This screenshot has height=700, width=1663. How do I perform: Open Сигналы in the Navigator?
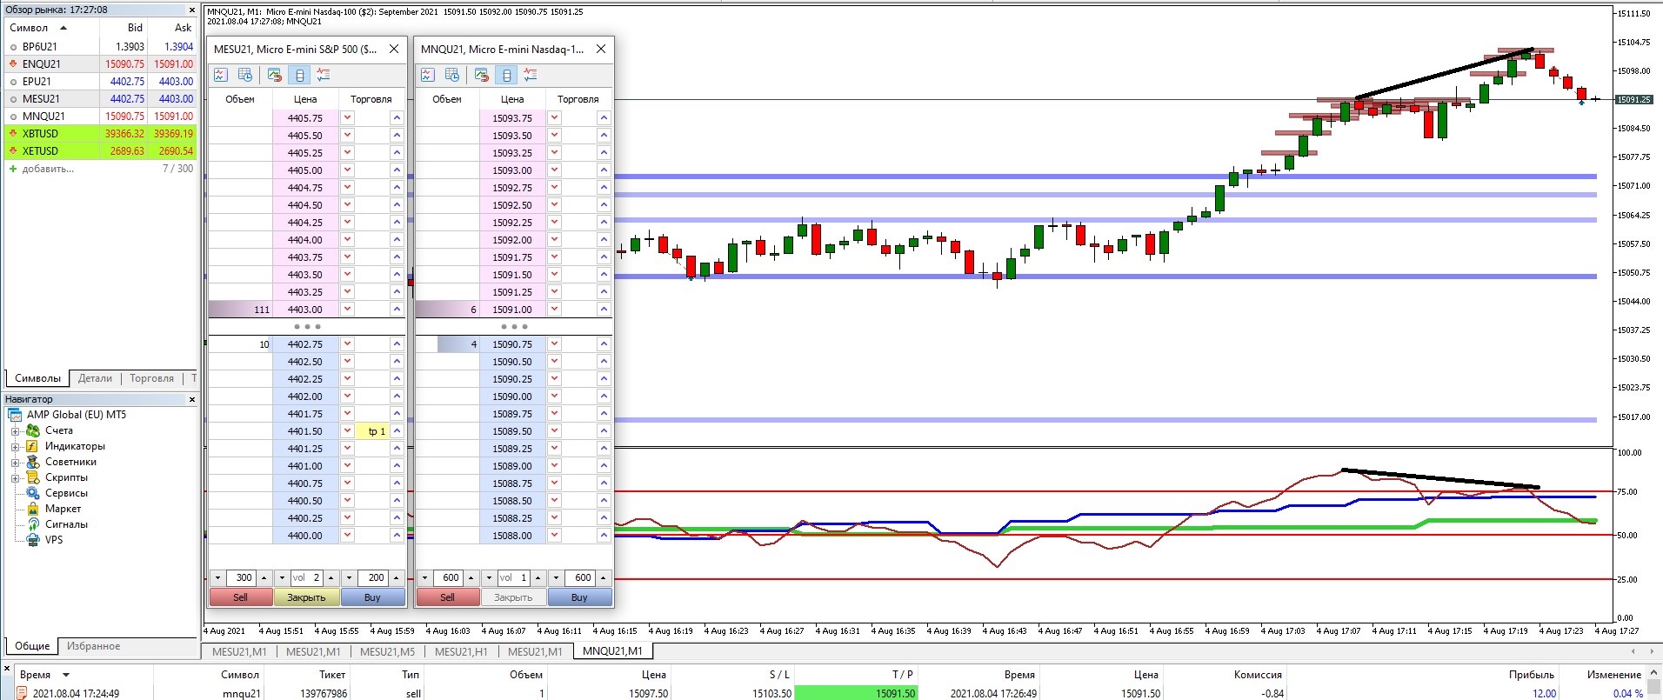[x=66, y=524]
